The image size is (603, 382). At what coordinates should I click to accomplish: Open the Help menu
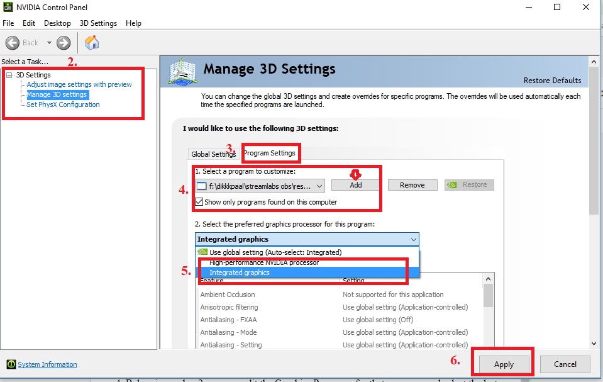pyautogui.click(x=133, y=23)
